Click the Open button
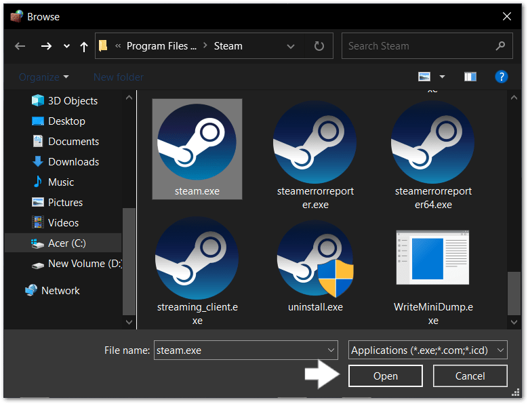This screenshot has width=528, height=404. (386, 376)
